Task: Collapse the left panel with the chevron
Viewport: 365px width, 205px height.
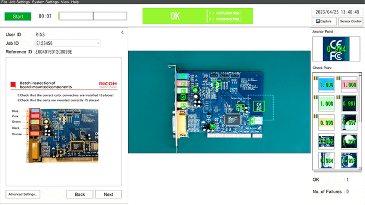Action: pos(122,32)
